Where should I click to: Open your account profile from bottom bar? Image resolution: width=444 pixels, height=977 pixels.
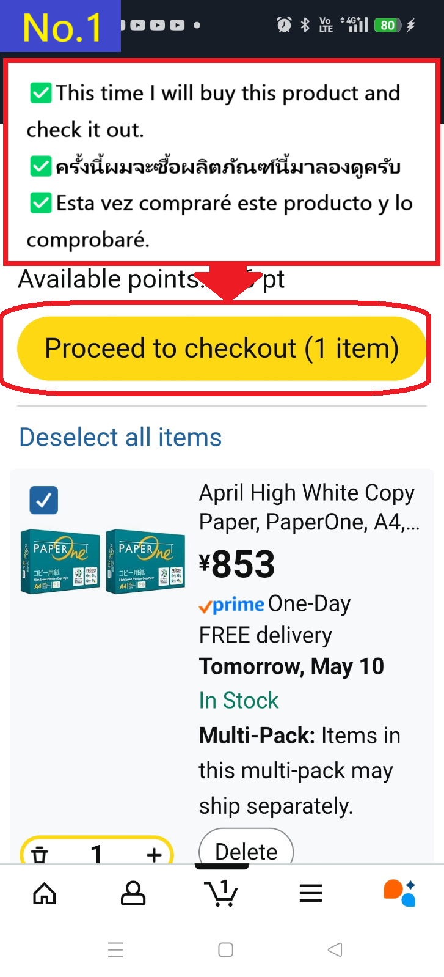pyautogui.click(x=133, y=893)
